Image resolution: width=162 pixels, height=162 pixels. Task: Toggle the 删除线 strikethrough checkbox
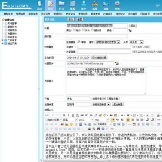93,30
